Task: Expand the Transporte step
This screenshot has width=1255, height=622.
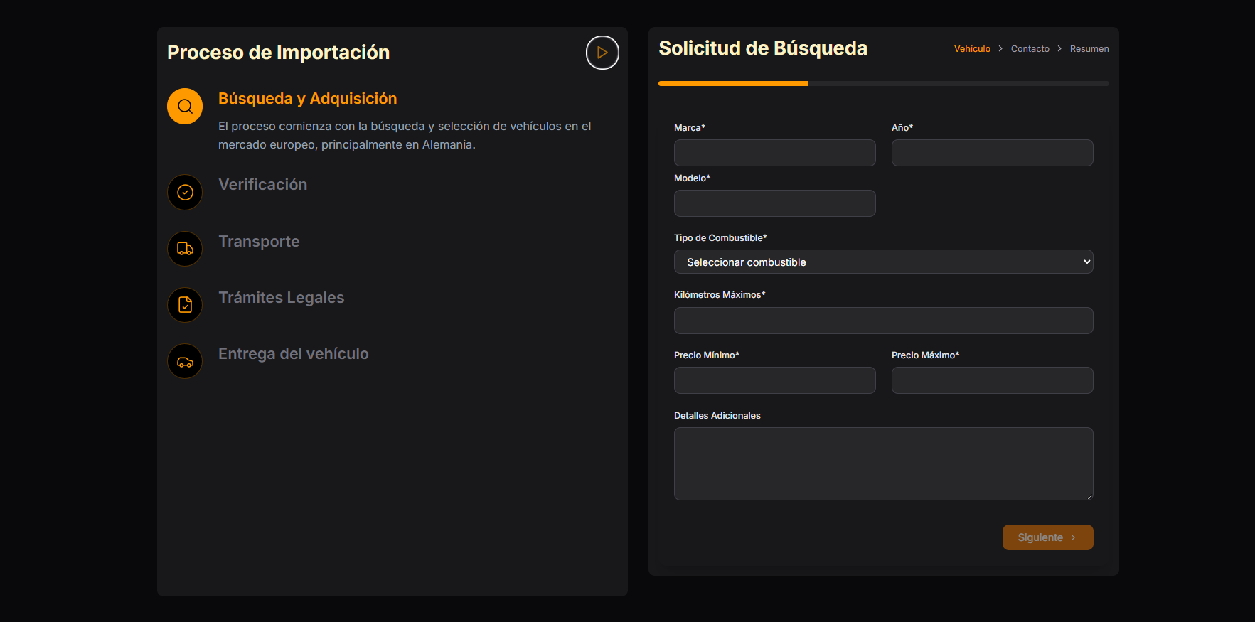Action: pos(259,242)
